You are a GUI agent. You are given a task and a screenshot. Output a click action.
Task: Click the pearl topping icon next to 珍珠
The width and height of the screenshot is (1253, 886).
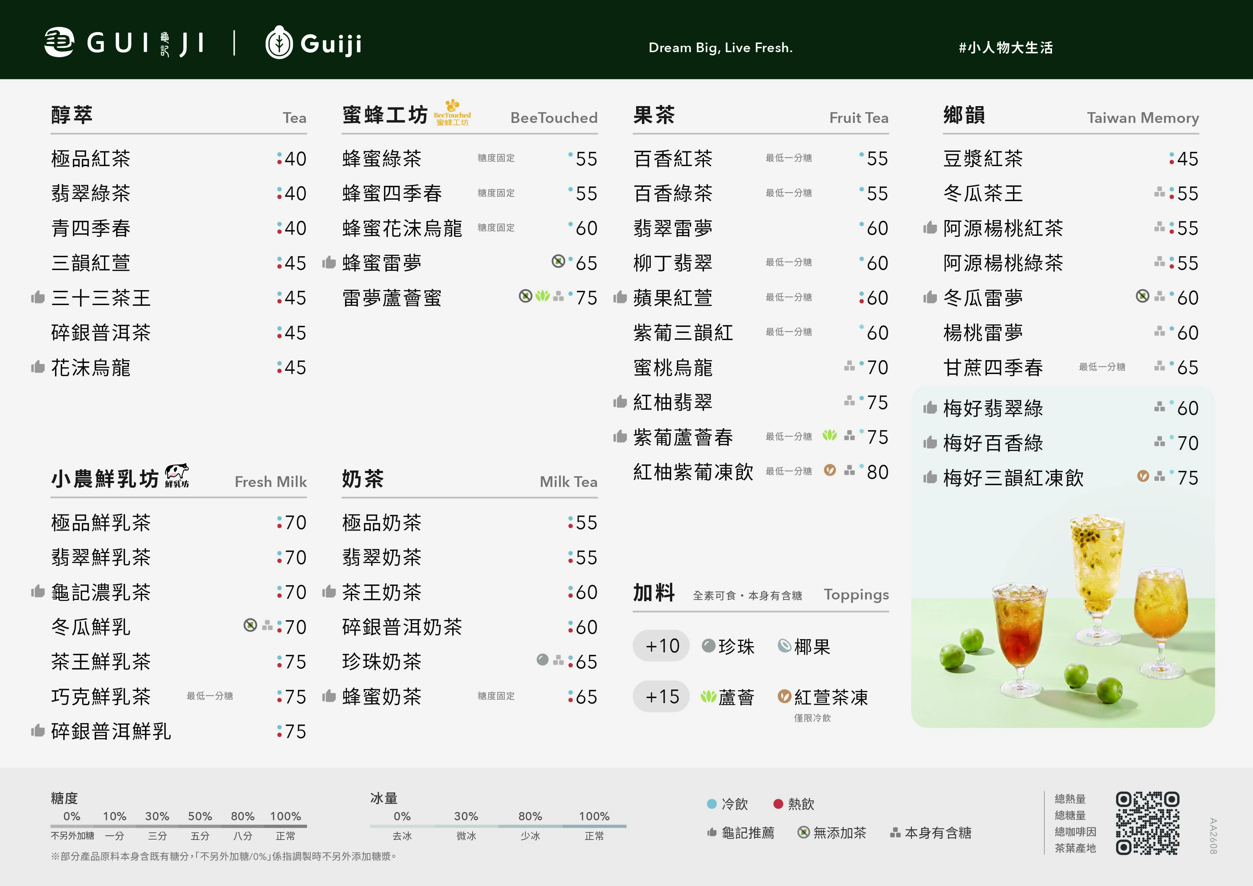(708, 646)
